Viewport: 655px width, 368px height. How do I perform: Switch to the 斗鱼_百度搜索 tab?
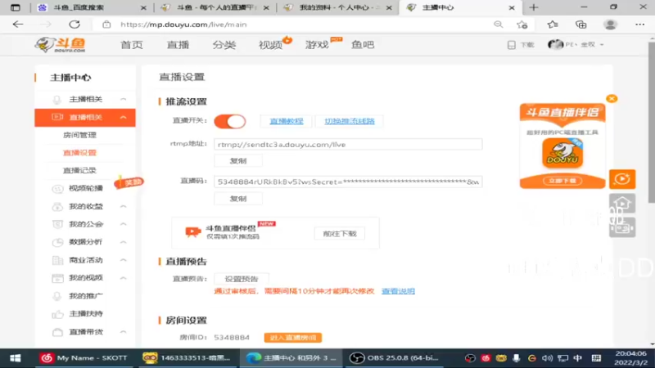pos(92,7)
